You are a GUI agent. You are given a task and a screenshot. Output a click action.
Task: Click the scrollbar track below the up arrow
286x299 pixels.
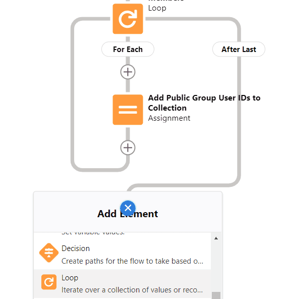(216, 266)
